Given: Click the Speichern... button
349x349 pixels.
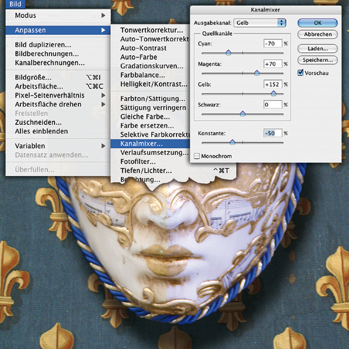Looking at the screenshot, I should pyautogui.click(x=317, y=60).
